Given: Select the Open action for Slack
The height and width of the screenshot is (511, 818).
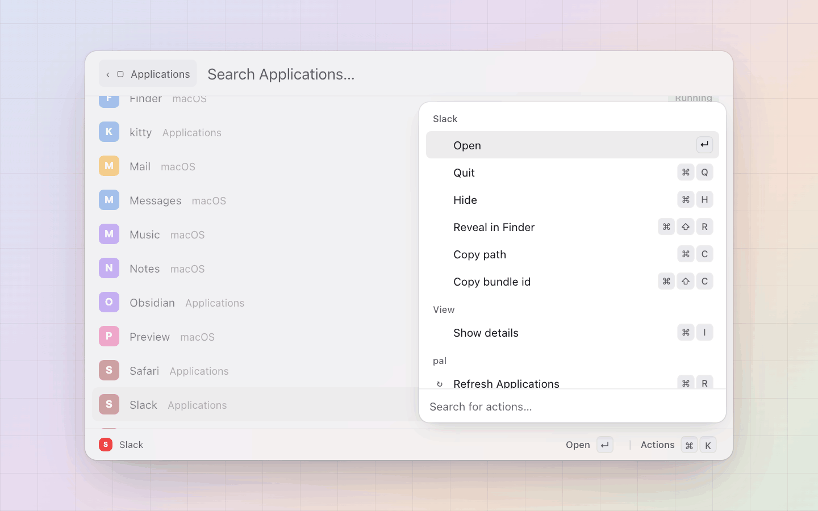Looking at the screenshot, I should click(573, 145).
